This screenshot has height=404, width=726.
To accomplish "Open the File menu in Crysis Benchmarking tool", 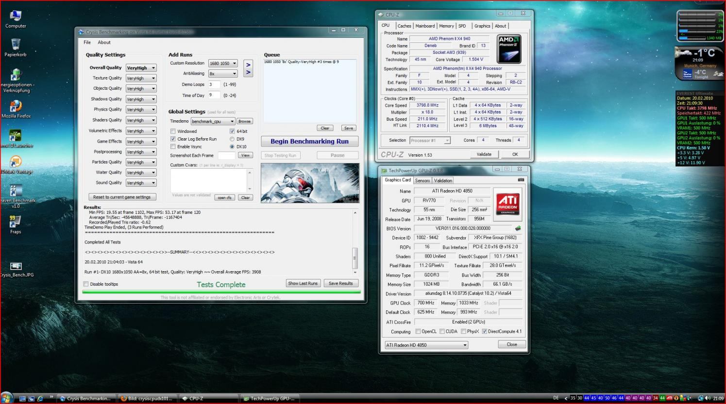I will 87,43.
